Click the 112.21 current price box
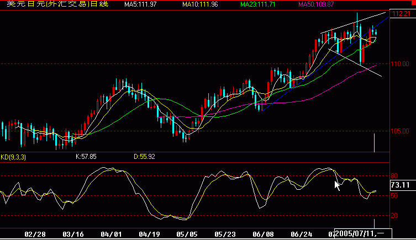The width and height of the screenshot is (416, 240). click(x=403, y=13)
